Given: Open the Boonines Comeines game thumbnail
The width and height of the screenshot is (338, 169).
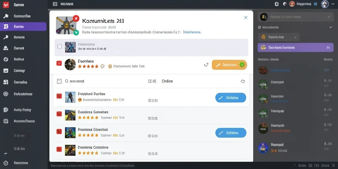Looking at the screenshot, I should [x=70, y=115].
